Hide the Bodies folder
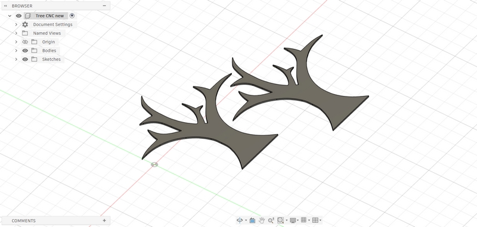 point(25,51)
